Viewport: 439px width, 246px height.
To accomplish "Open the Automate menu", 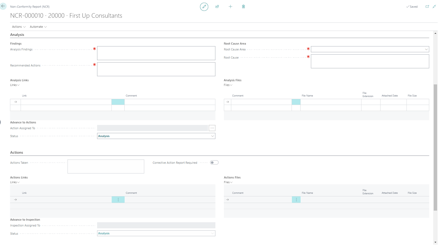I will pyautogui.click(x=38, y=27).
